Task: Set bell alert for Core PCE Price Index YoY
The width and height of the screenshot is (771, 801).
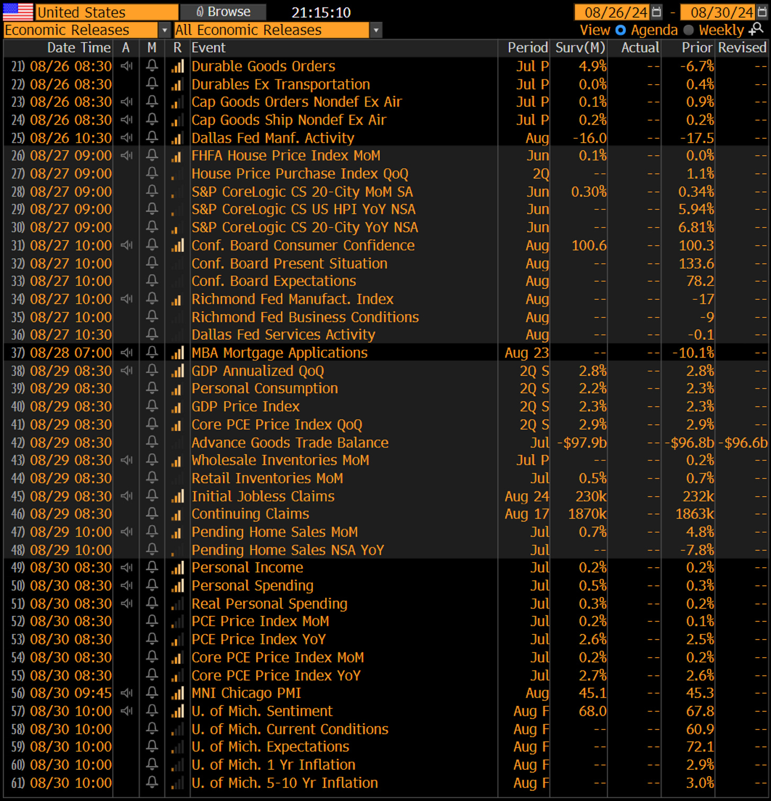Action: [x=152, y=675]
